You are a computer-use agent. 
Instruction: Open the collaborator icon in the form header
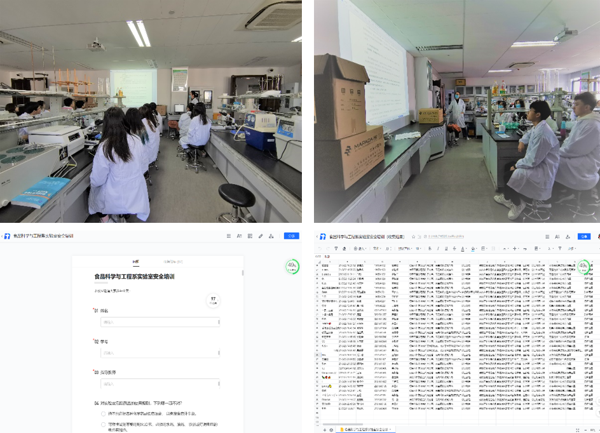(271, 236)
